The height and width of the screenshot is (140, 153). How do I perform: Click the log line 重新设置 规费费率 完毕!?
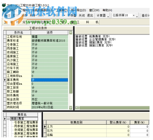(93, 36)
